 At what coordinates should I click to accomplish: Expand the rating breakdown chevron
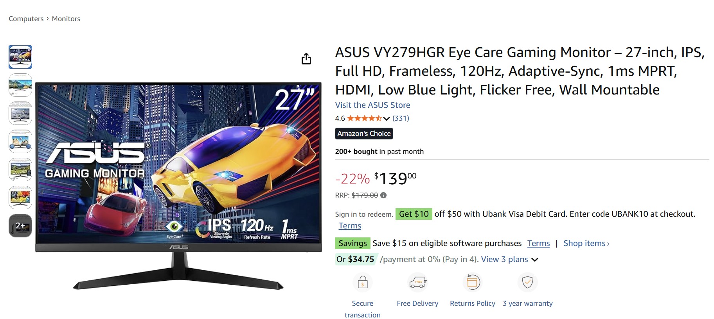coord(387,118)
